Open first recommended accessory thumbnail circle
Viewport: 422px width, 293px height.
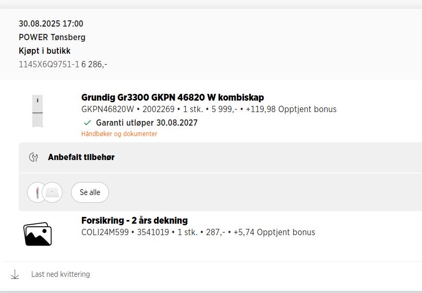(x=36, y=192)
